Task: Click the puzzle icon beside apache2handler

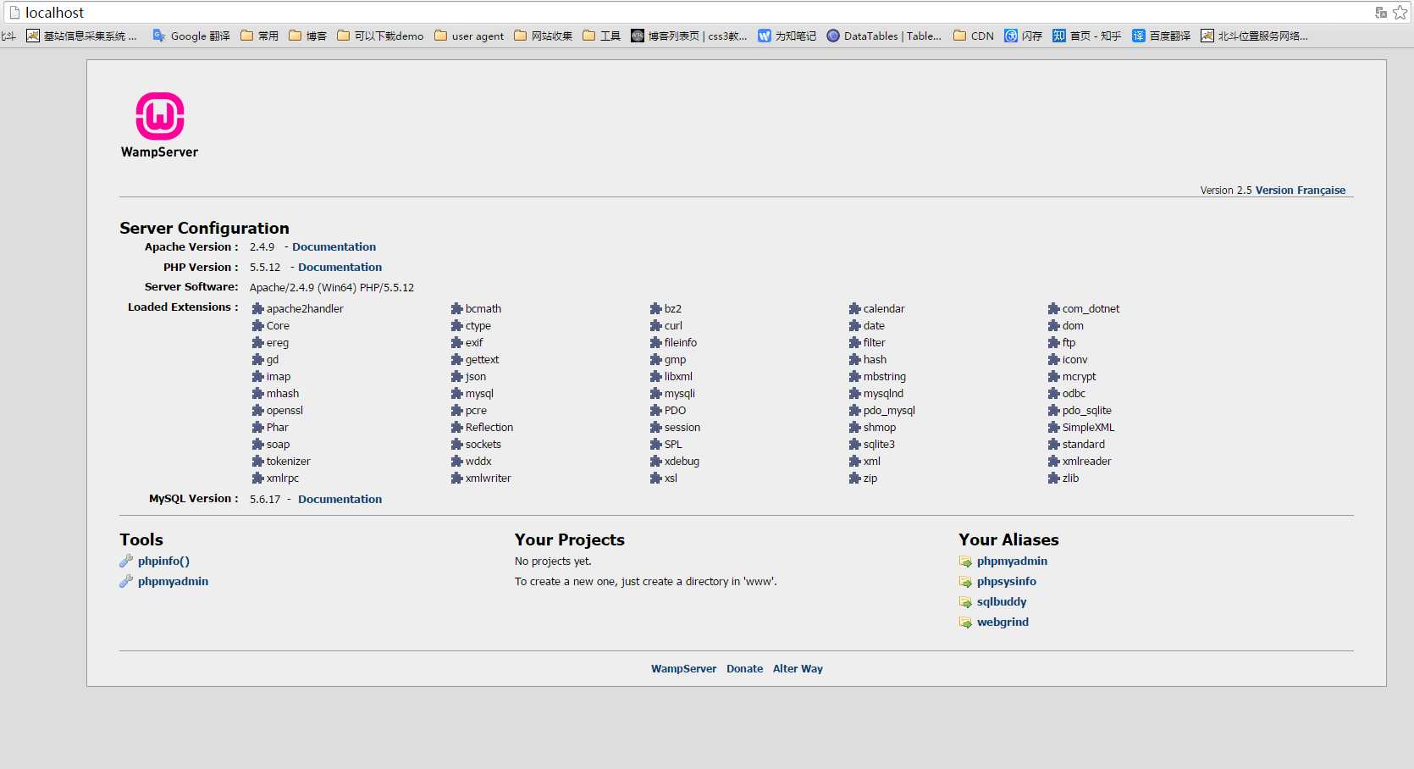Action: coord(258,308)
